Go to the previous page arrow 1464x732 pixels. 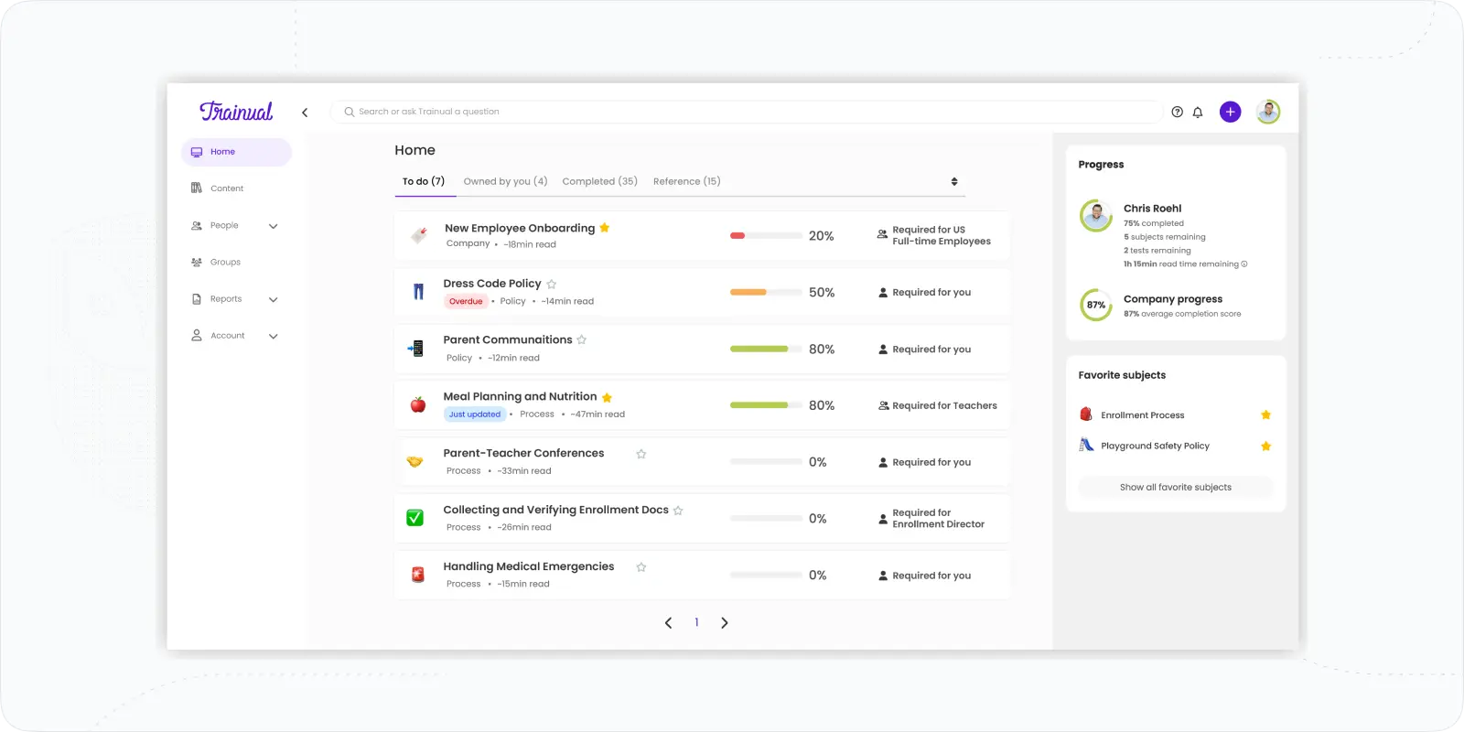tap(668, 623)
